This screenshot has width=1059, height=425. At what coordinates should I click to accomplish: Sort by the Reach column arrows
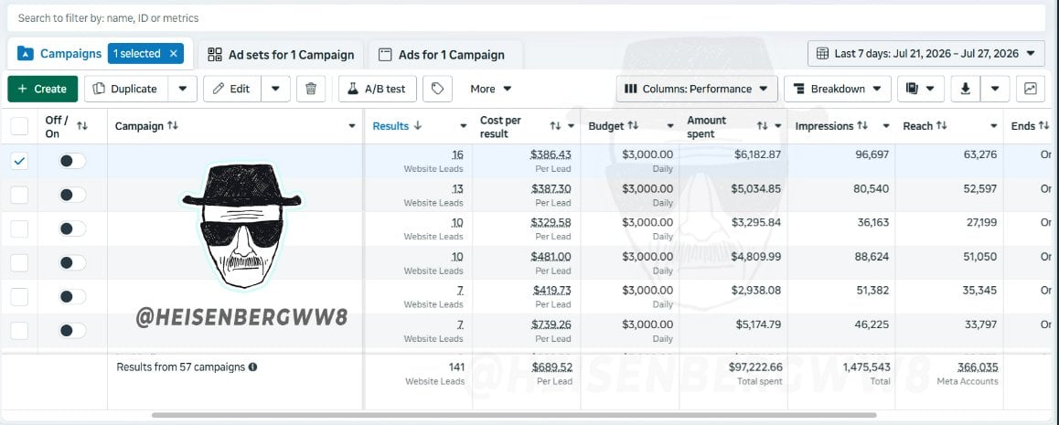coord(942,126)
